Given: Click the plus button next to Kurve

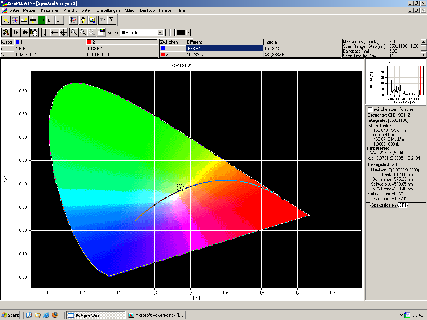Looking at the screenshot, I should 168,33.
